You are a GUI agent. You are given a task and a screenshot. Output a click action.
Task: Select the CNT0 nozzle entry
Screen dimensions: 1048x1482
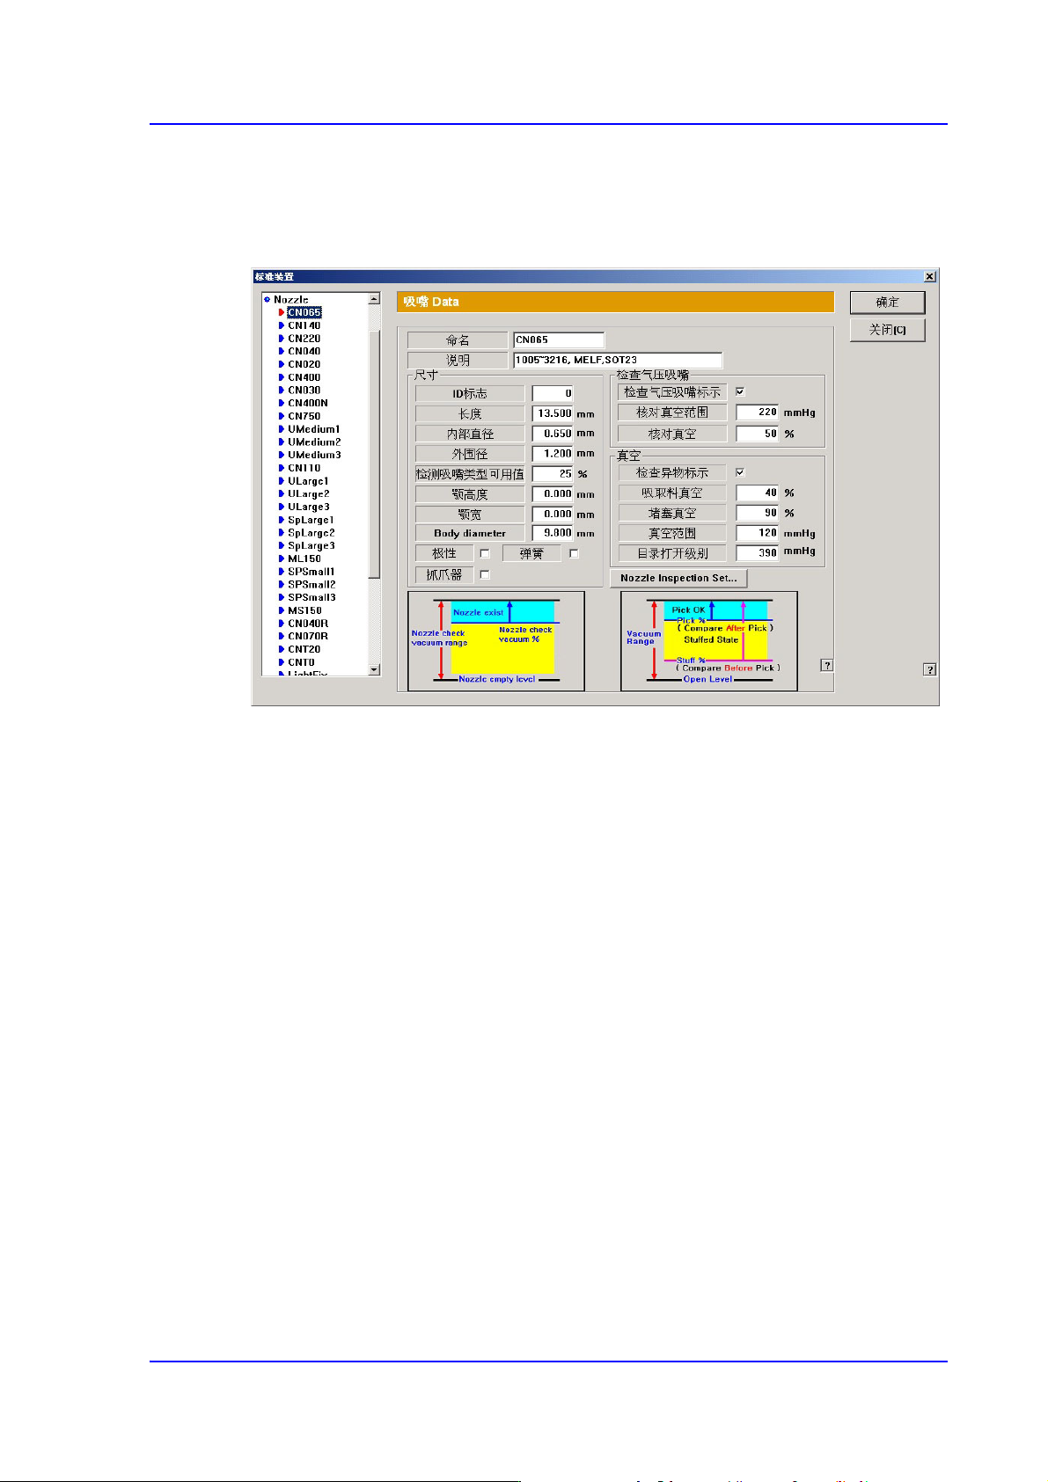(x=301, y=662)
